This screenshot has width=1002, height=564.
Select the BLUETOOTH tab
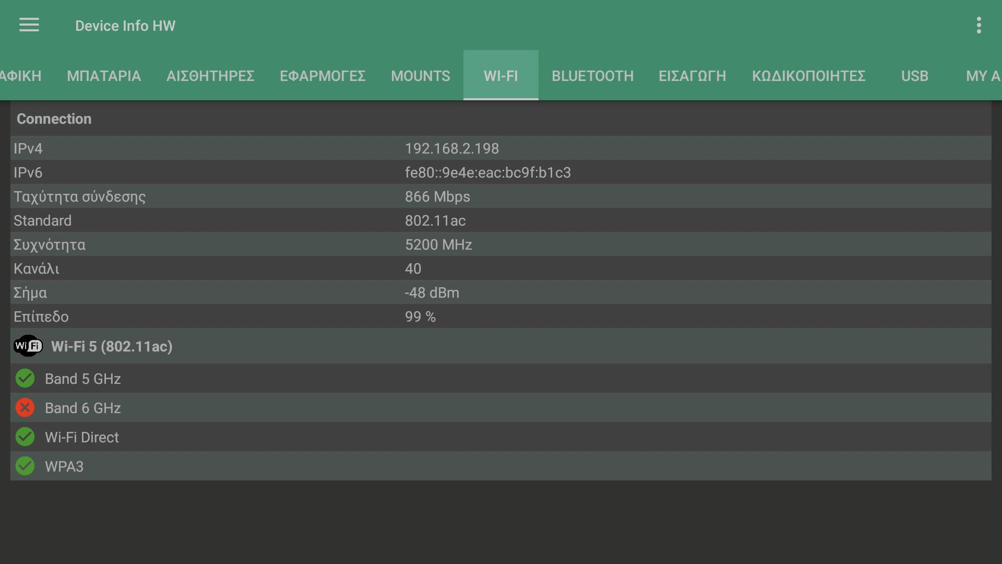click(x=592, y=76)
